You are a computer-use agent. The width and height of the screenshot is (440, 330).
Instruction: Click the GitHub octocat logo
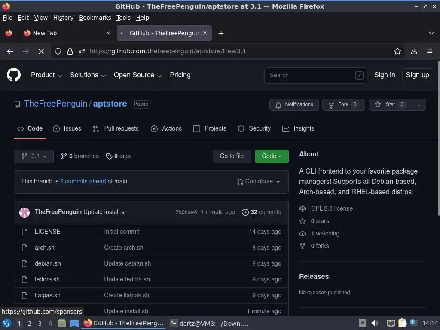[x=13, y=75]
